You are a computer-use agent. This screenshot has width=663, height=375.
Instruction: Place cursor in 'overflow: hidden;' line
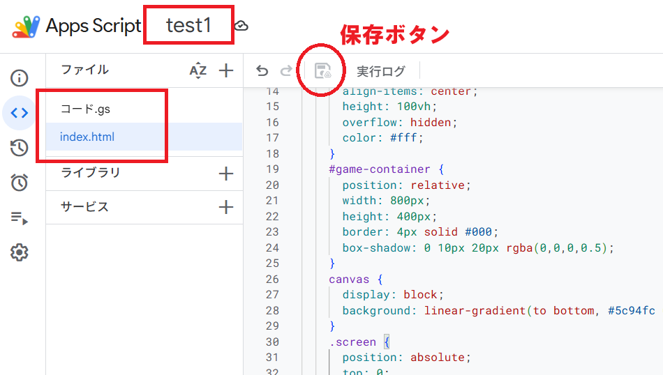click(x=400, y=123)
